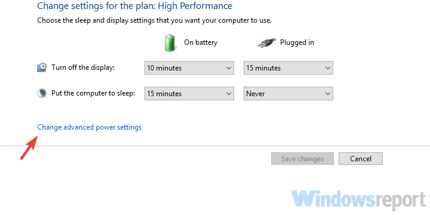Viewport: 430px width, 215px height.
Task: Expand the plugged-in display dropdown showing 15 minutes
Action: point(288,67)
